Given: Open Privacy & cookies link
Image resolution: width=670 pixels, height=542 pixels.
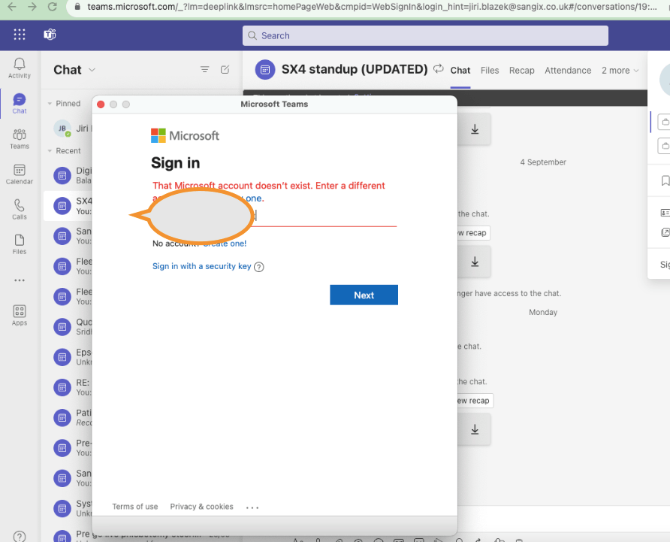Looking at the screenshot, I should [202, 507].
